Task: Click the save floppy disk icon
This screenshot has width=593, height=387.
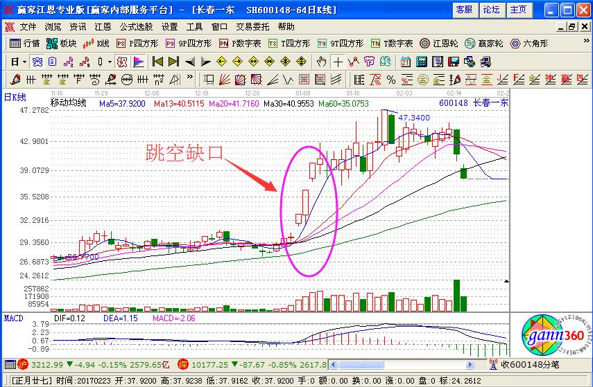Action: tap(454, 61)
